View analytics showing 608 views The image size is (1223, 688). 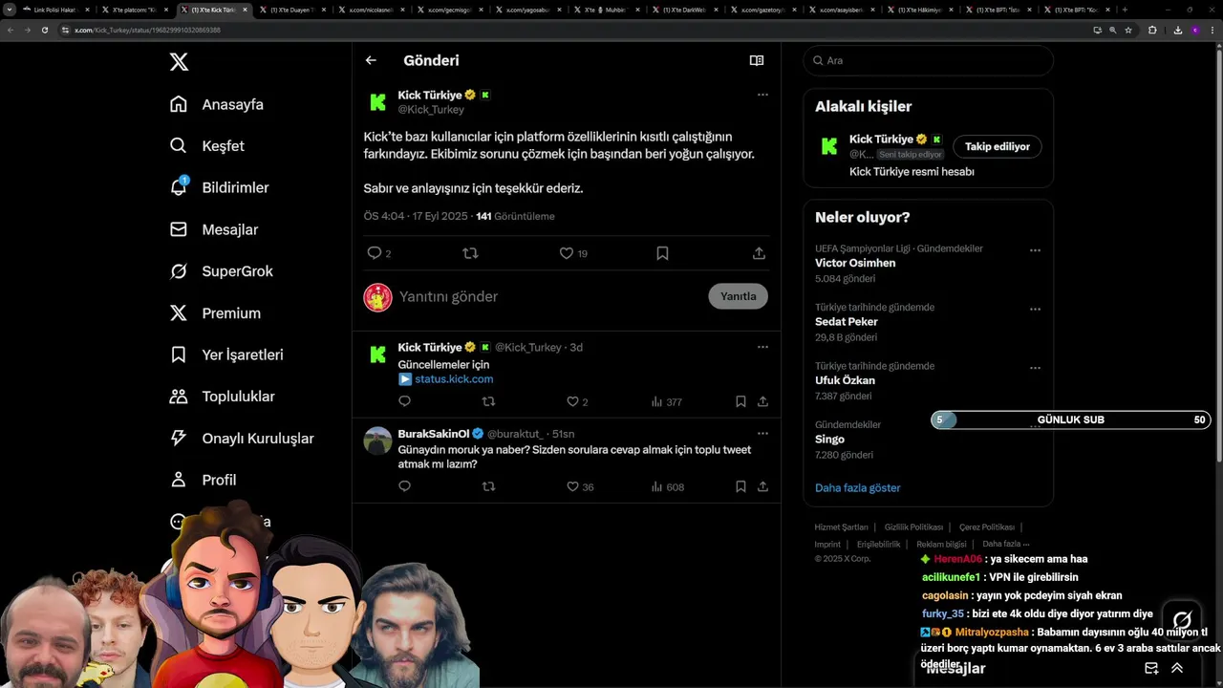pyautogui.click(x=667, y=486)
